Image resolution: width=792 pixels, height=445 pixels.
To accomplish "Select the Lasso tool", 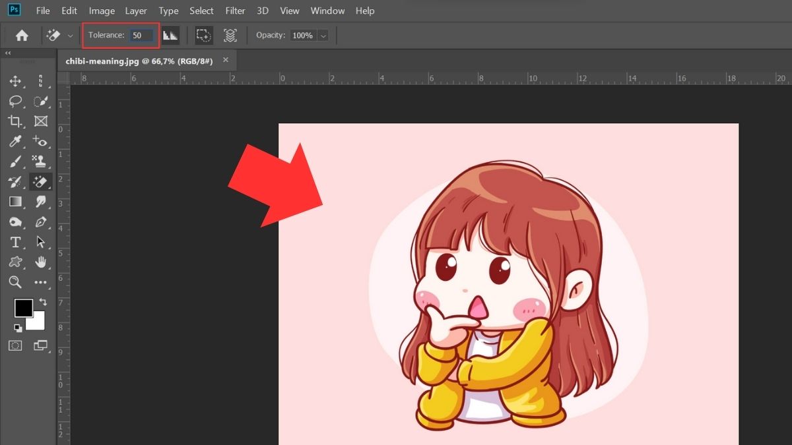I will click(x=15, y=102).
